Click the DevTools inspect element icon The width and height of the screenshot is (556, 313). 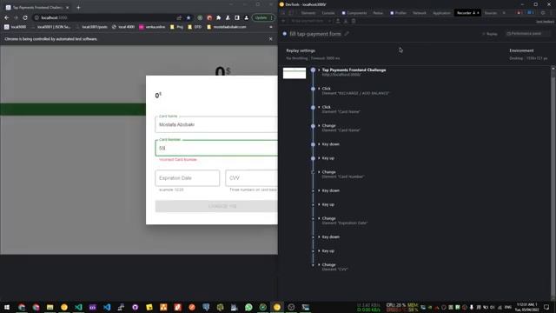283,13
